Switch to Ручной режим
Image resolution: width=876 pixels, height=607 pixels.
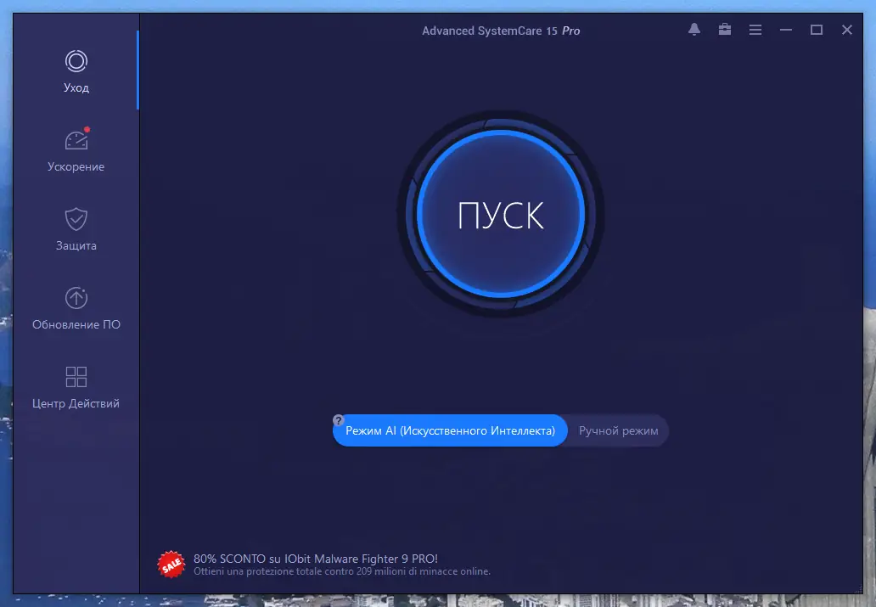click(617, 430)
